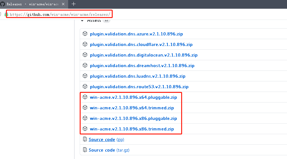Screen dimensions: 287x159
Task: Collapse the Assets section triangle
Action: 82,20
